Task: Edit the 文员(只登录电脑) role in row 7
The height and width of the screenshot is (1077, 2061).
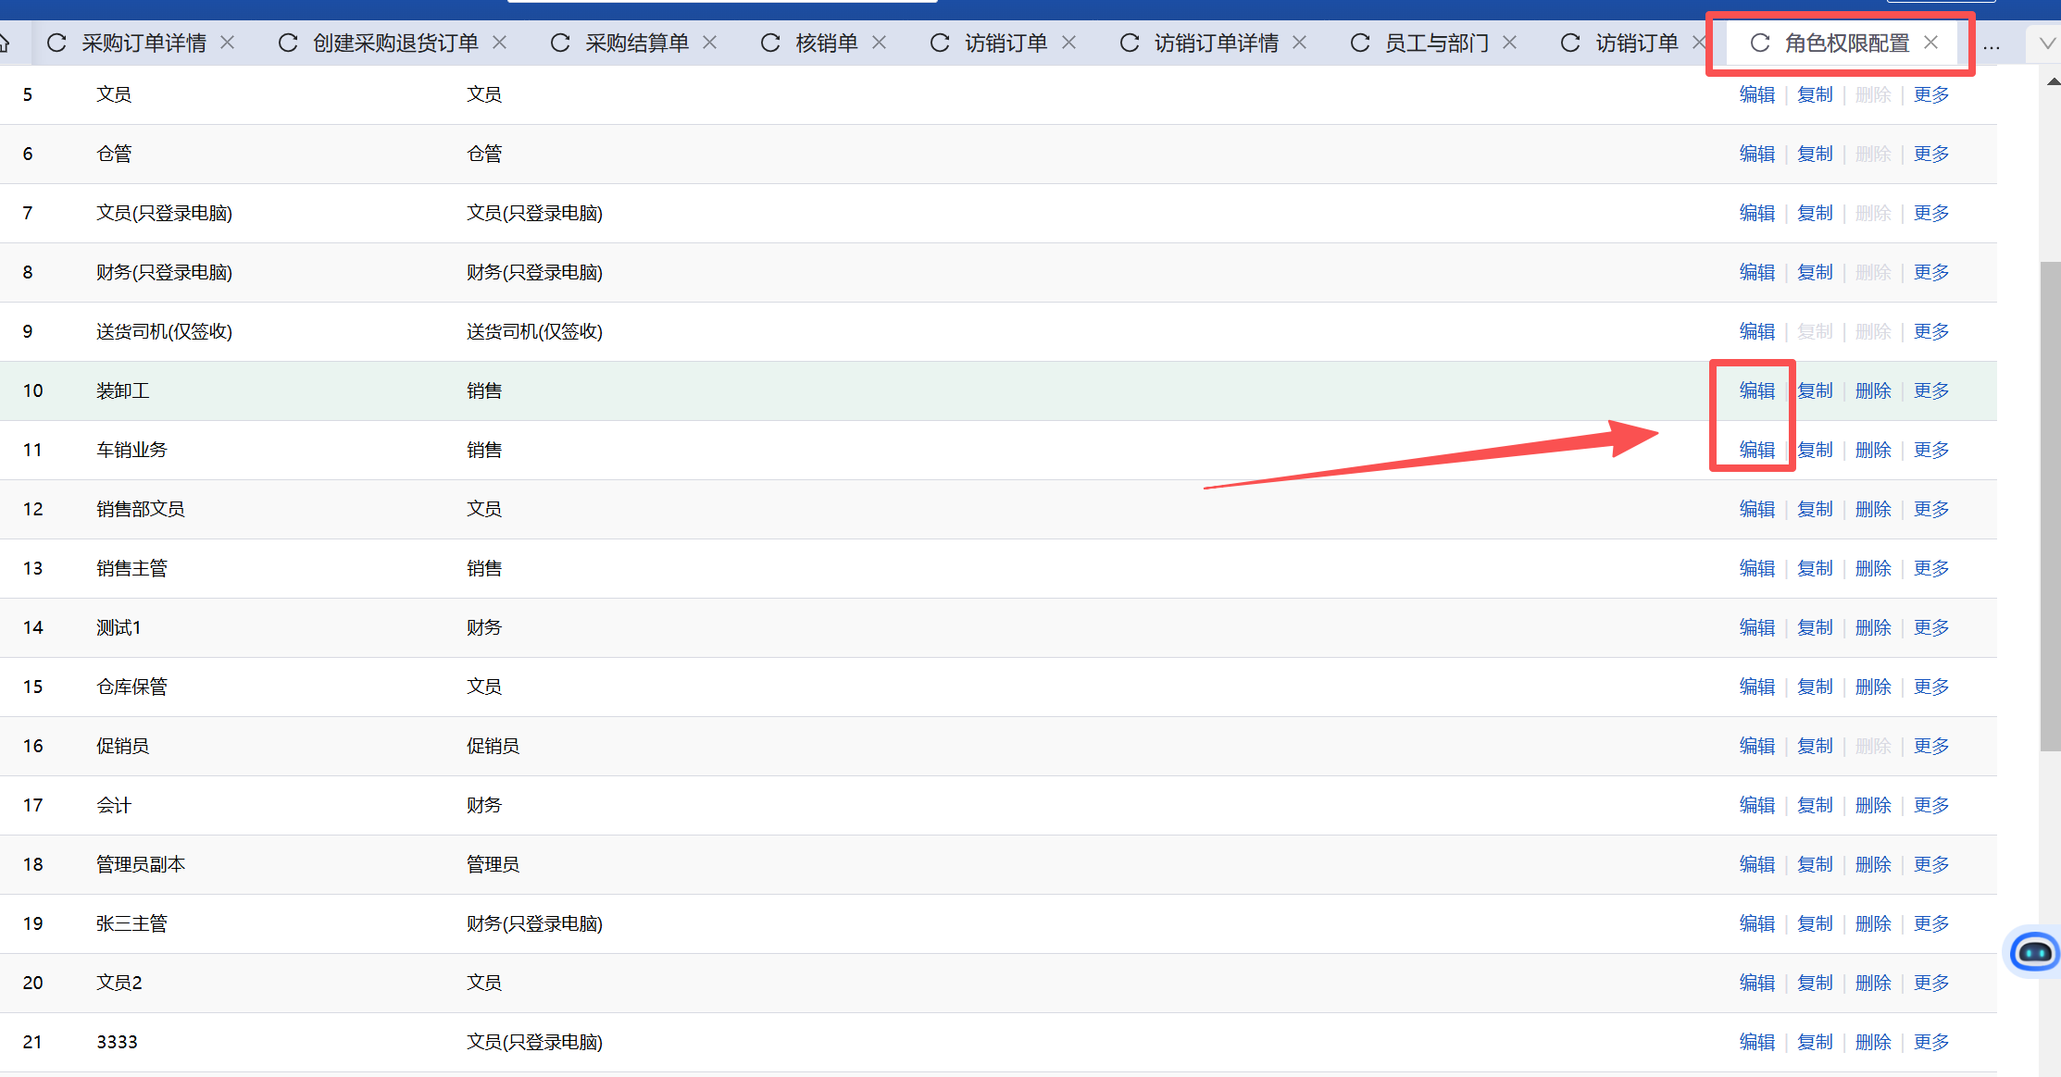Action: [x=1756, y=213]
